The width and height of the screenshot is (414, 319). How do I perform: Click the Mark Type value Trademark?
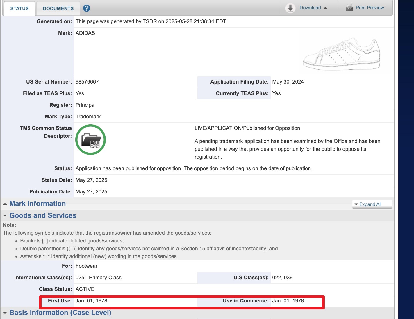tap(88, 117)
